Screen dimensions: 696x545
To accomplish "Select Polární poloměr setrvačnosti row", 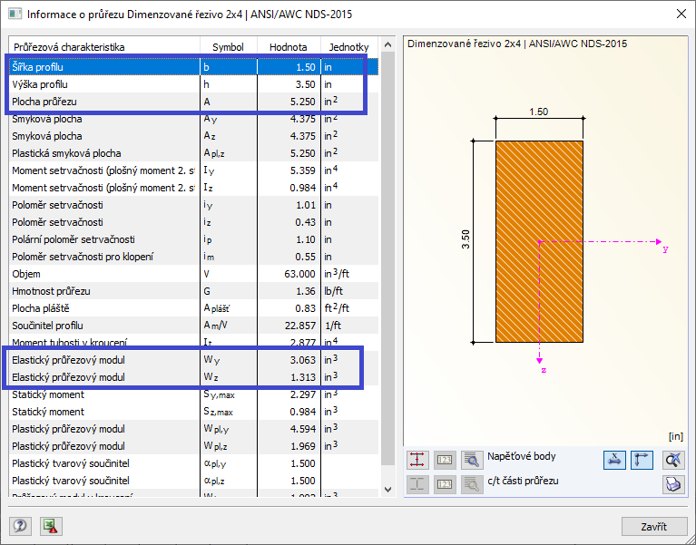I will pos(193,239).
